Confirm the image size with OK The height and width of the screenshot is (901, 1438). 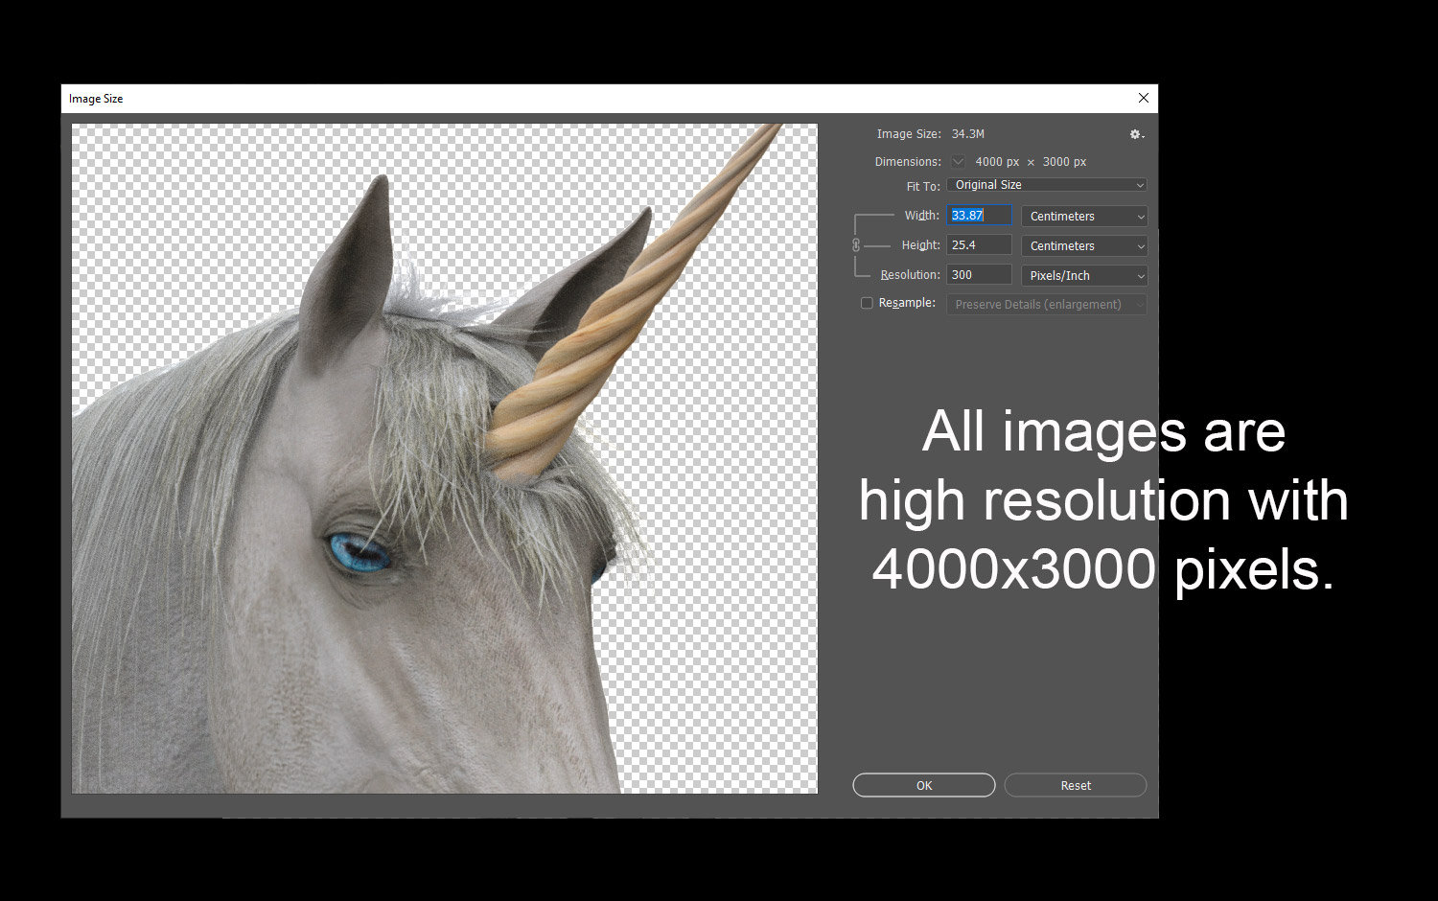click(x=923, y=784)
